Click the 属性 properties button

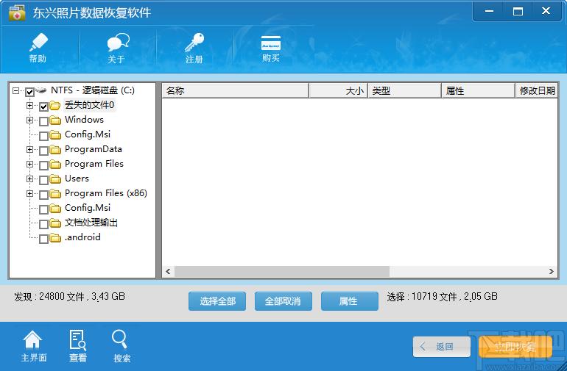349,301
